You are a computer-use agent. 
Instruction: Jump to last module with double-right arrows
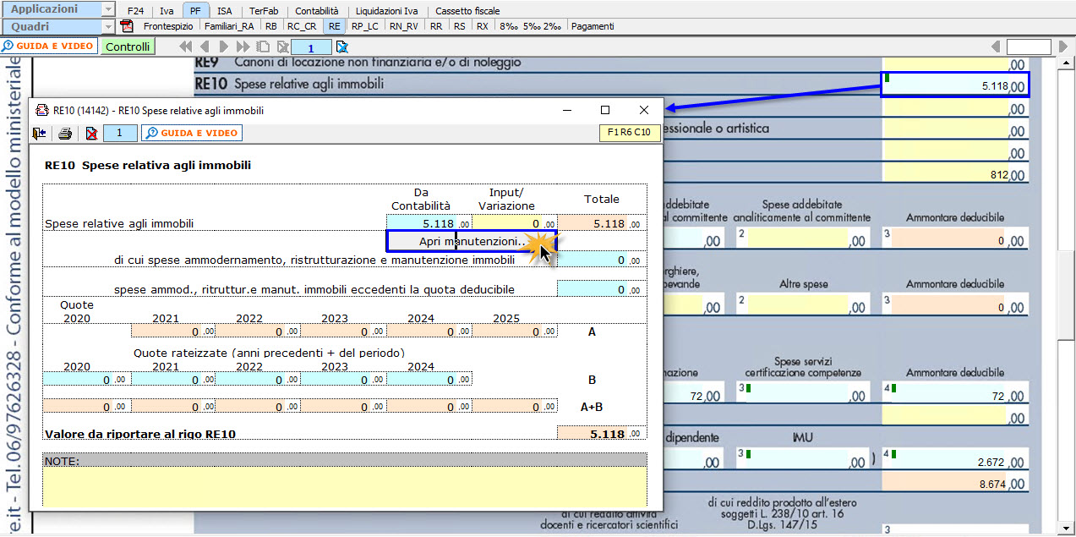click(x=243, y=47)
